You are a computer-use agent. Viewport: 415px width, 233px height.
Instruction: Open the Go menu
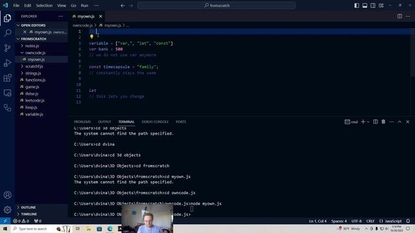pos(73,5)
